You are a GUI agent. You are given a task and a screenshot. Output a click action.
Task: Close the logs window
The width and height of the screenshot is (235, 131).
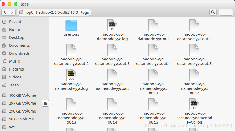[3, 4]
